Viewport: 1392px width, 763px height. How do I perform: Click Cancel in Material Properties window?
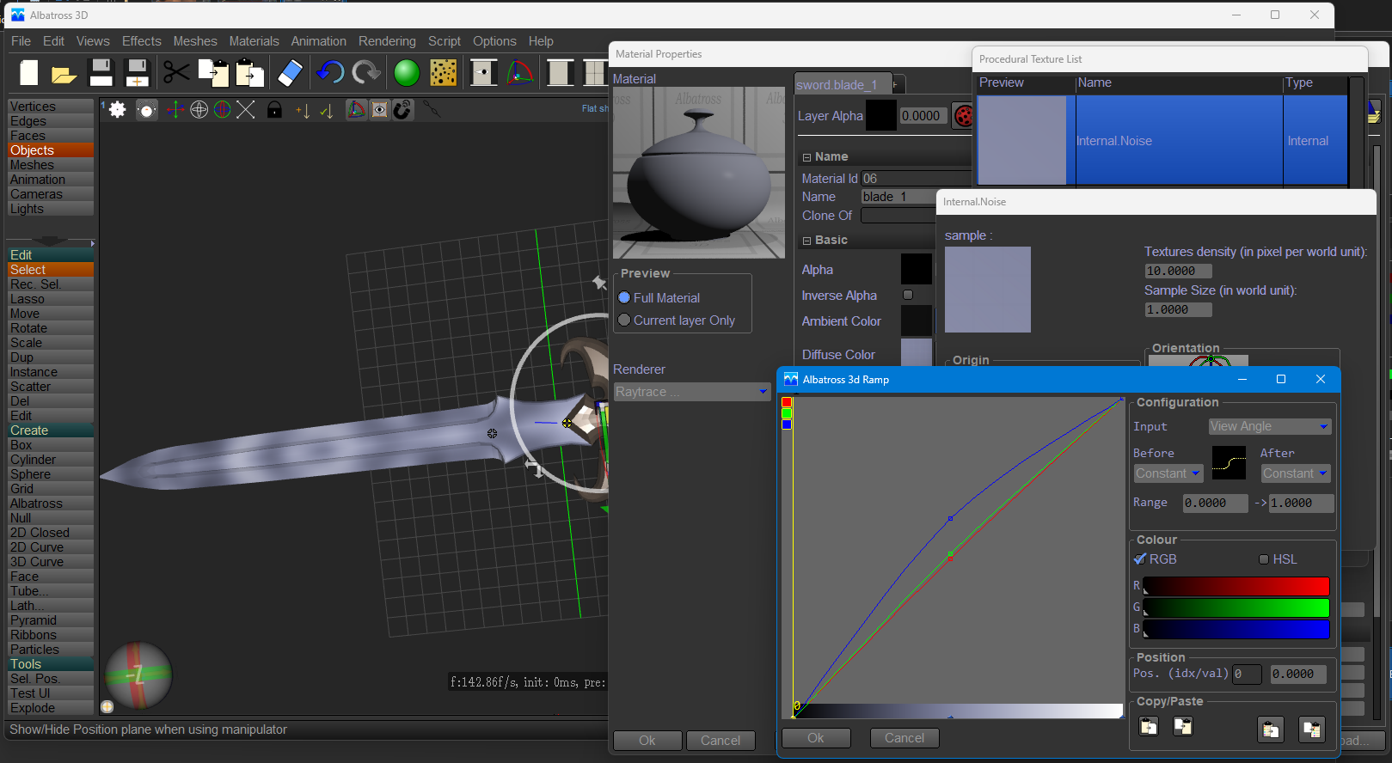coord(721,741)
